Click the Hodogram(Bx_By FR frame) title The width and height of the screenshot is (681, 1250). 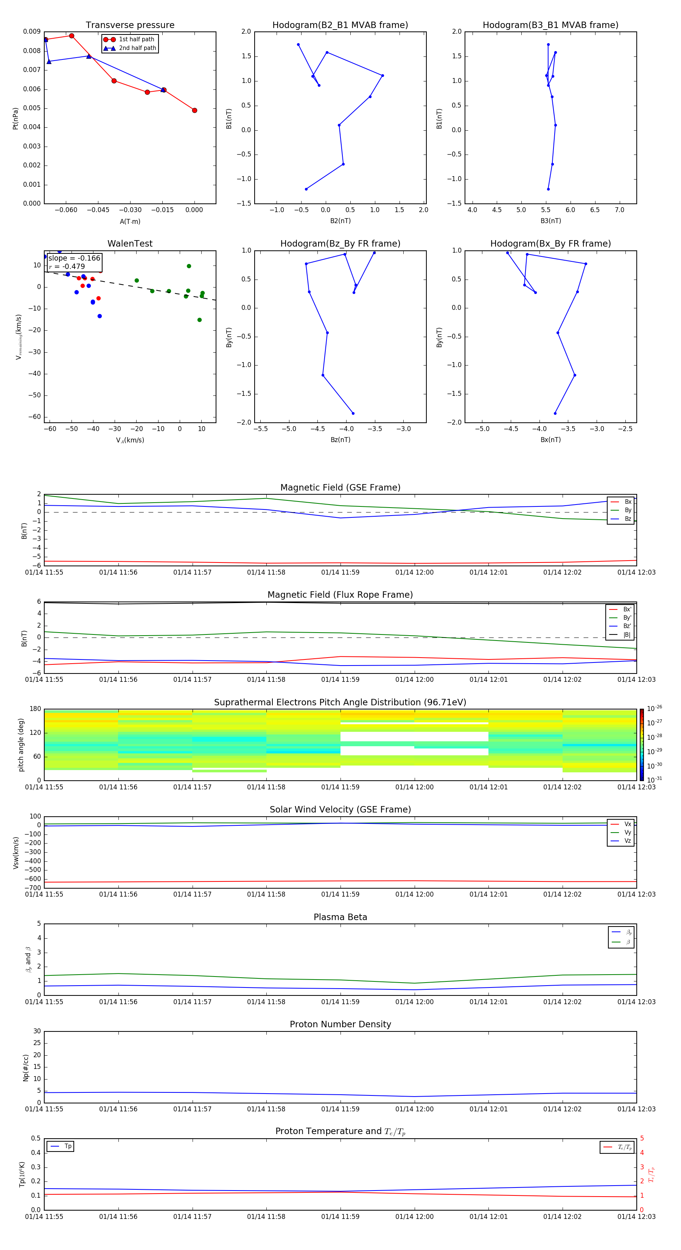[x=550, y=244]
